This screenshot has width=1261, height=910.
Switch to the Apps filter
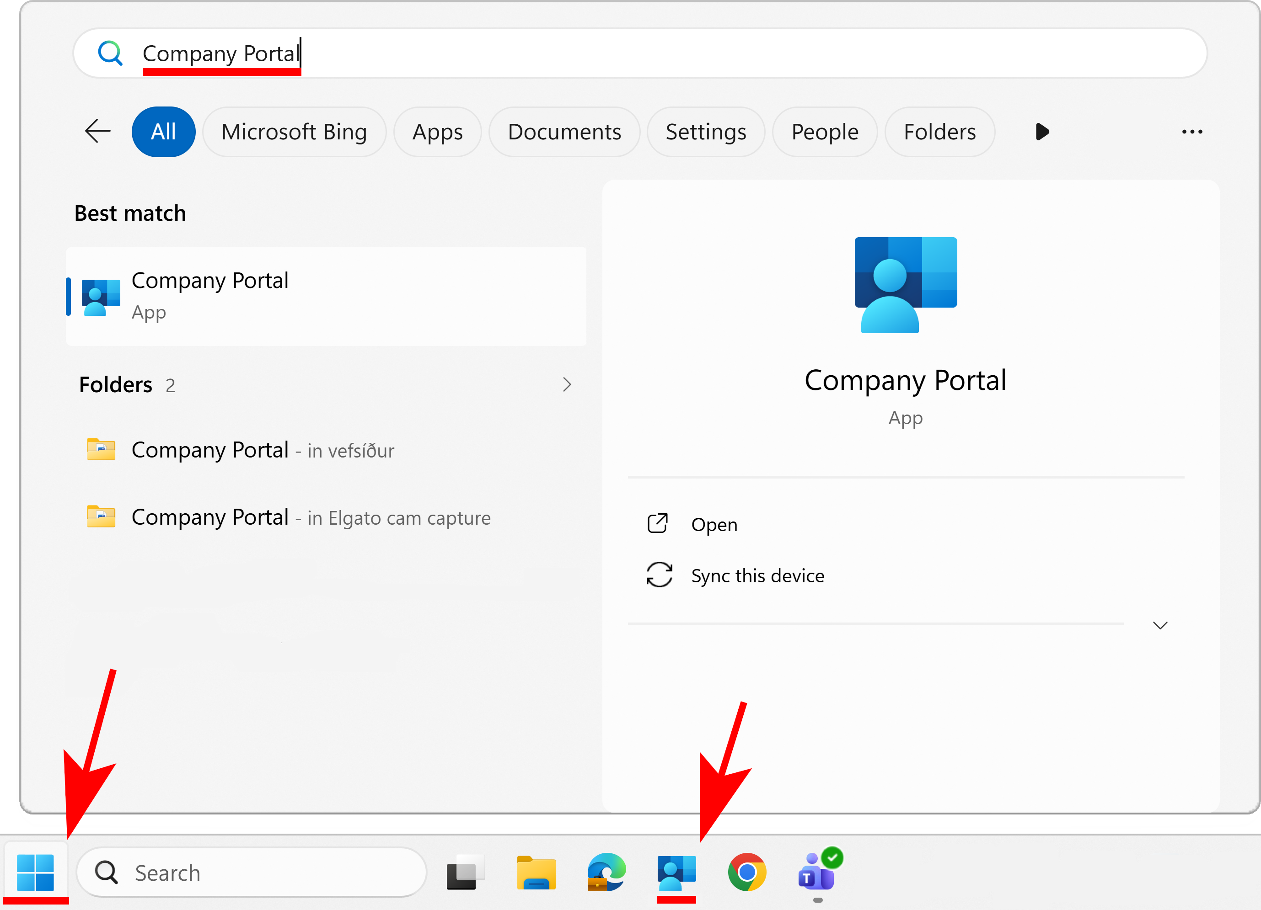(438, 132)
